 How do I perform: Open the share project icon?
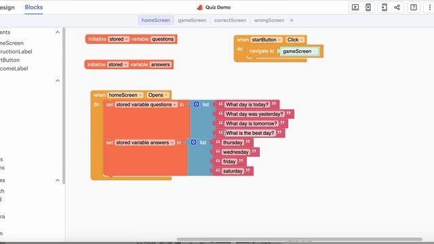[397, 7]
